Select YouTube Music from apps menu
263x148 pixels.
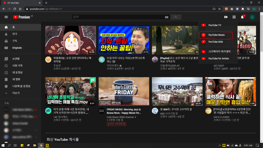[218, 35]
